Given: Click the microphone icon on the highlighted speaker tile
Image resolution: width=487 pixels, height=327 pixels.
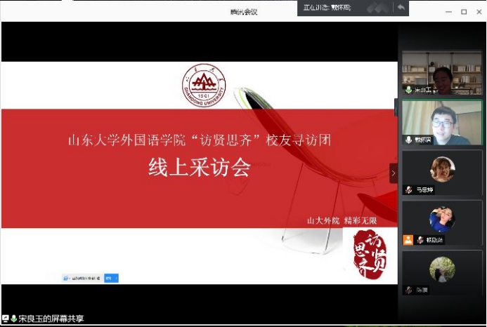Looking at the screenshot, I should pos(408,140).
